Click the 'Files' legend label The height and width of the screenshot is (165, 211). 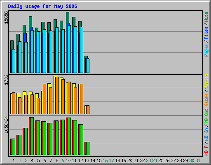click(206, 33)
